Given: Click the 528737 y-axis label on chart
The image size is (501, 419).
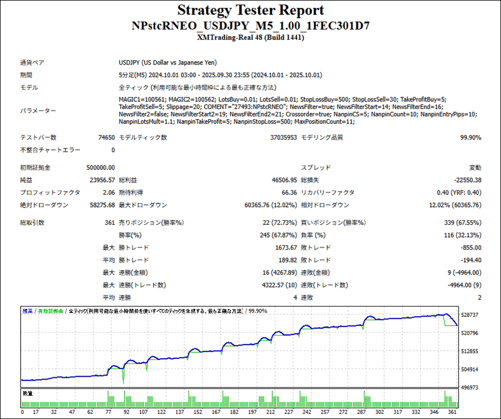Looking at the screenshot, I should [470, 315].
